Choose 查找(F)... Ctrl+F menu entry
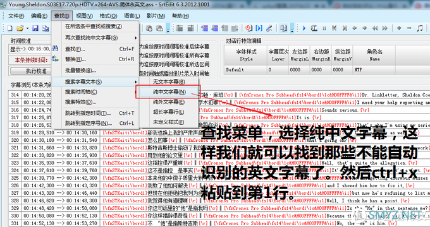This screenshot has height=227, width=430. click(95, 49)
